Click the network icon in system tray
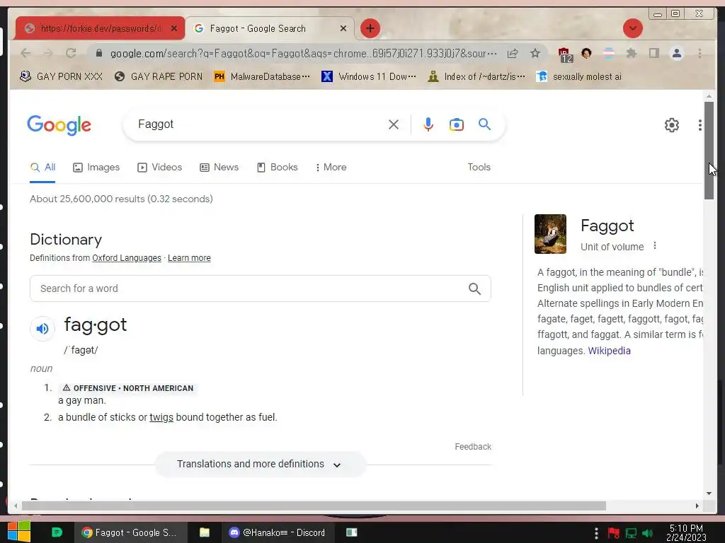Image resolution: width=725 pixels, height=543 pixels. click(x=631, y=533)
